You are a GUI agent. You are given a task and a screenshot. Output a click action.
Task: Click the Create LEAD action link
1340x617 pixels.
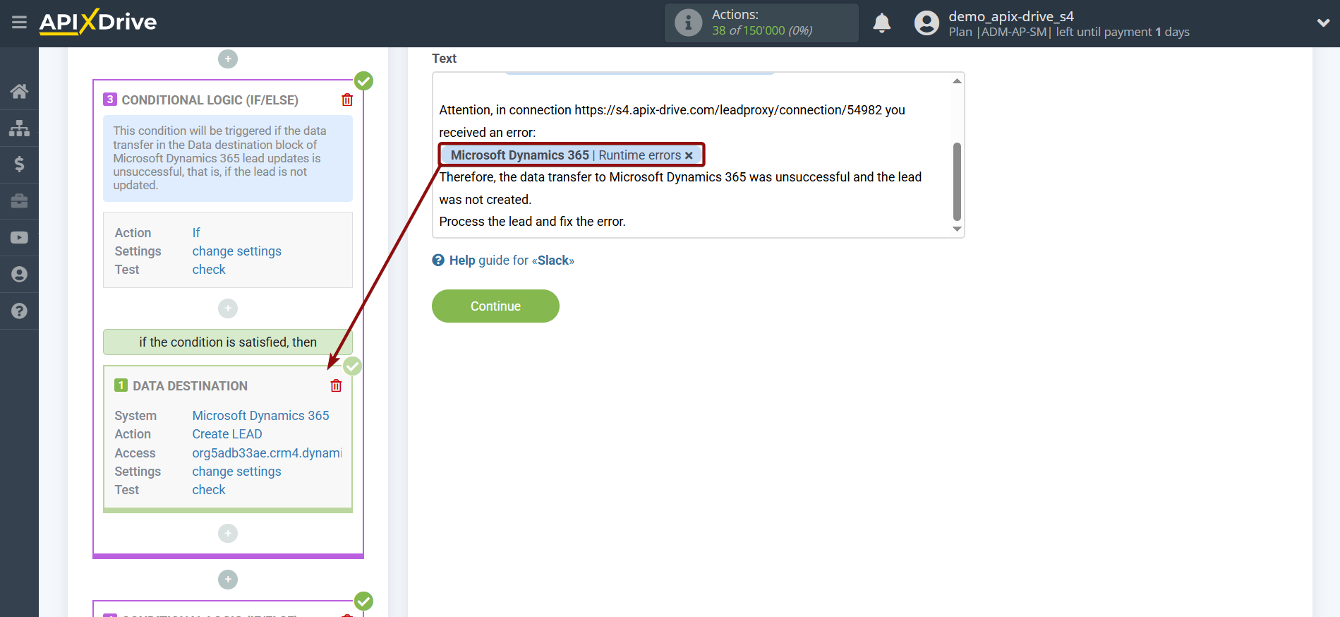(227, 434)
